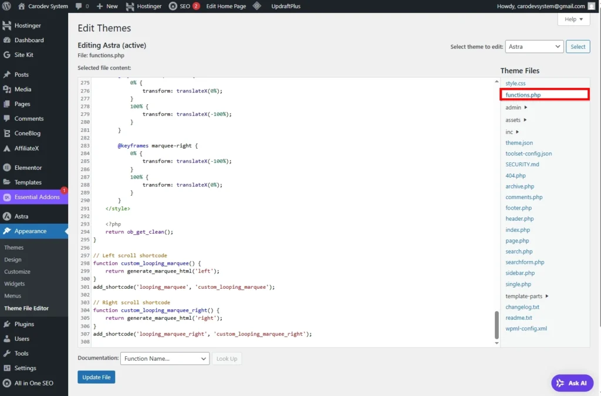Image resolution: width=601 pixels, height=396 pixels.
Task: Open style.css from Theme Files list
Action: coord(515,84)
